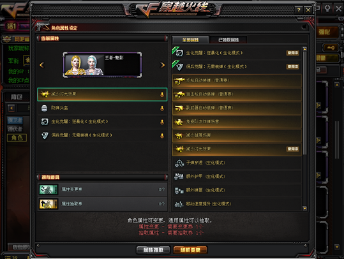Show next character with right chevron arrow
Viewport: 344px width, 259px height.
(162, 65)
